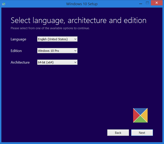Click the Setup icon in the title bar
The width and height of the screenshot is (164, 144).
click(4, 4)
